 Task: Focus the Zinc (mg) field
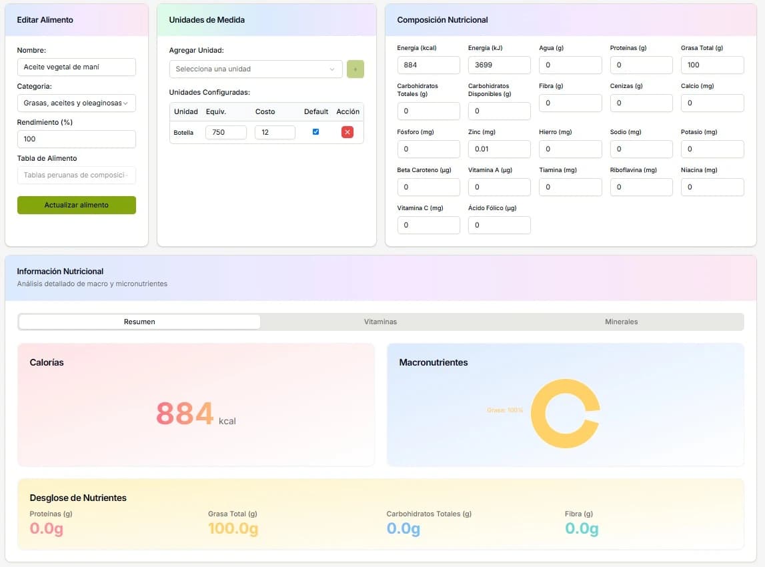499,149
